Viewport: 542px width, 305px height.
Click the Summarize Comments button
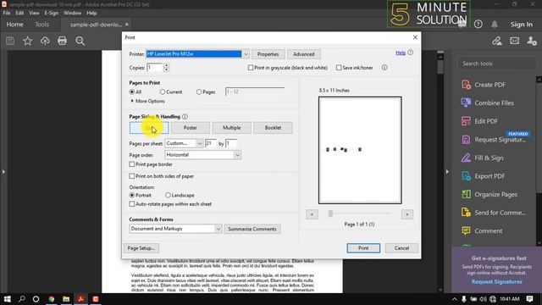(x=252, y=229)
